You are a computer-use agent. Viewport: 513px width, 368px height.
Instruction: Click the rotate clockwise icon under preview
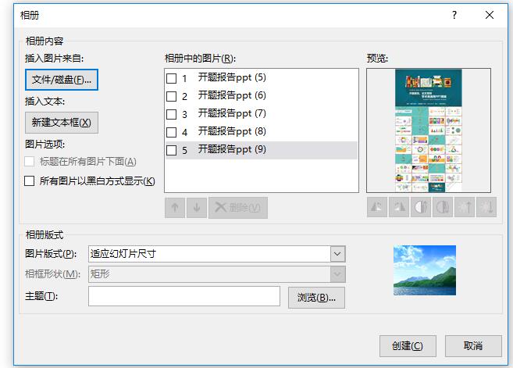point(399,207)
